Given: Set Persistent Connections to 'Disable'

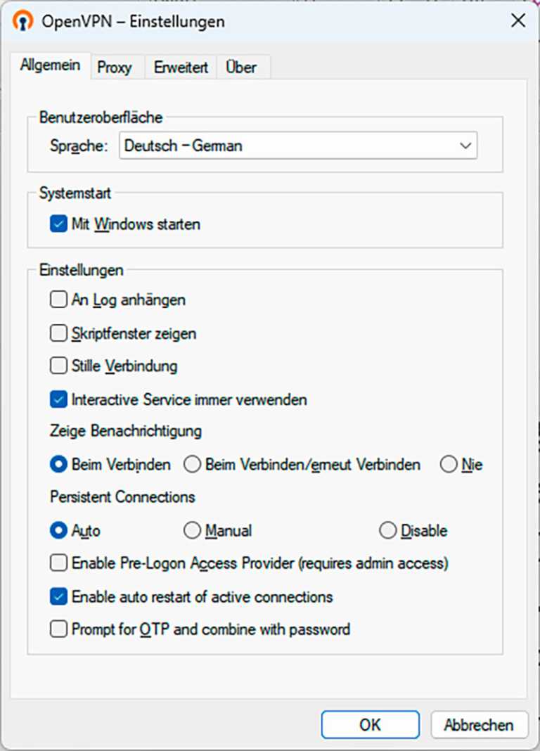Looking at the screenshot, I should 387,530.
